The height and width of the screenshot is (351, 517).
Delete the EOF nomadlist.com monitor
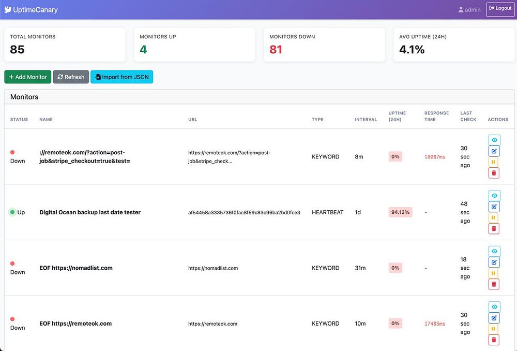[494, 284]
